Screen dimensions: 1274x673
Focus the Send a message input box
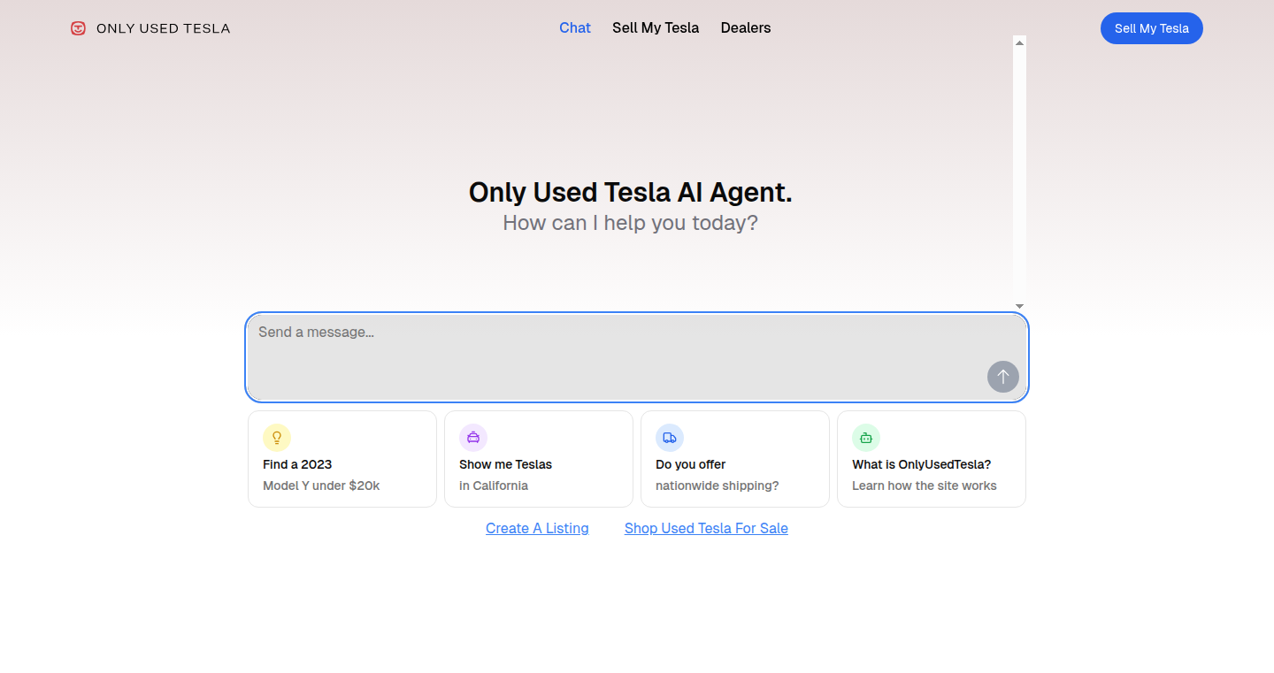pos(637,356)
